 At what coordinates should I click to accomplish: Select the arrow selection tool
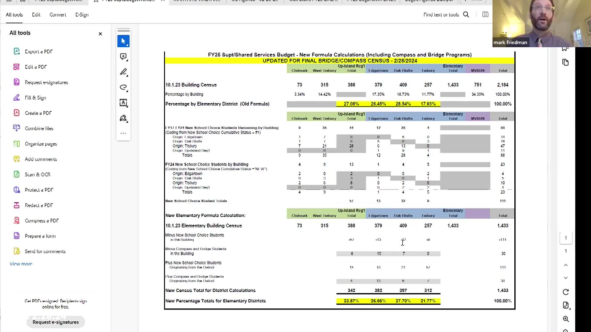[123, 41]
